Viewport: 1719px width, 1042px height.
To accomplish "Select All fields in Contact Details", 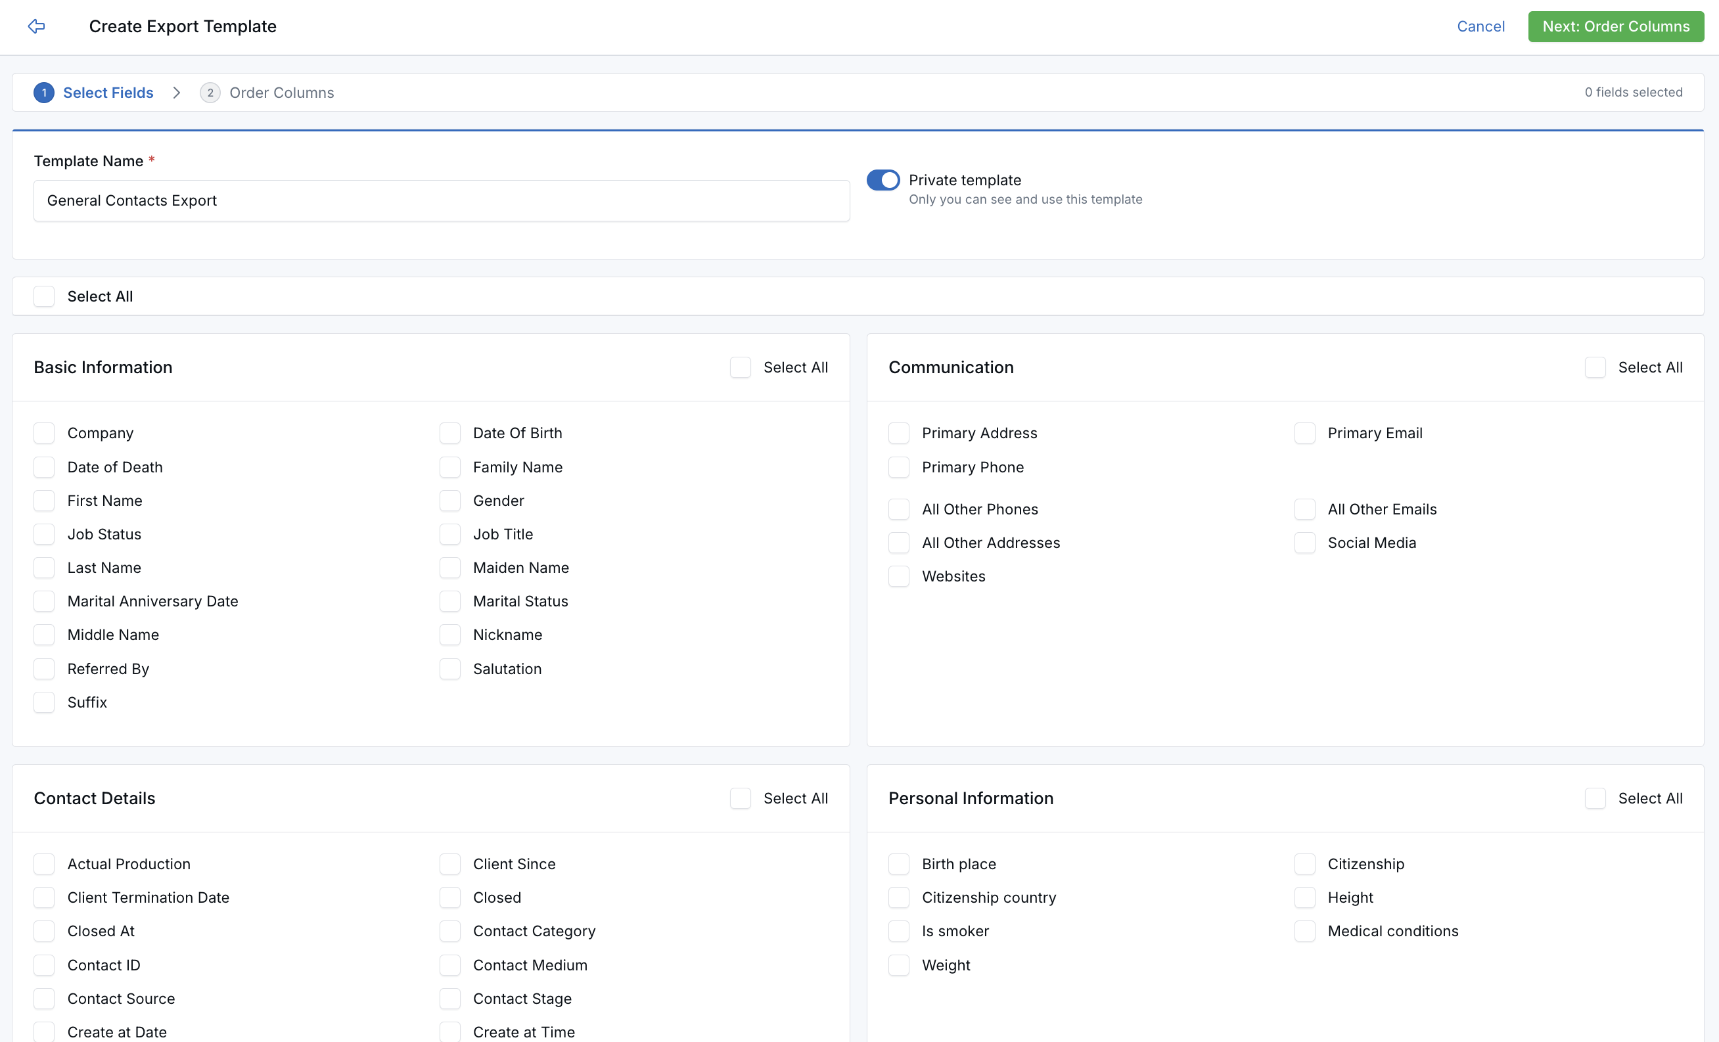I will point(740,798).
